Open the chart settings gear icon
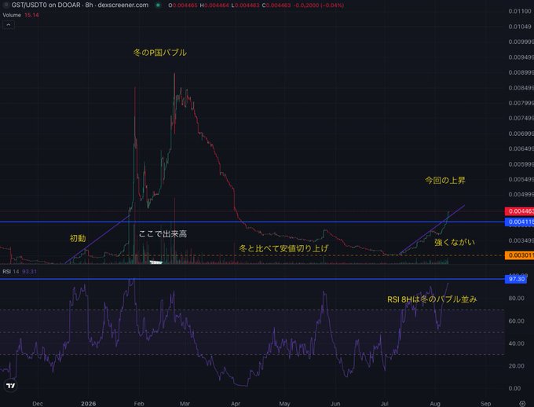The height and width of the screenshot is (407, 534). pyautogui.click(x=522, y=404)
